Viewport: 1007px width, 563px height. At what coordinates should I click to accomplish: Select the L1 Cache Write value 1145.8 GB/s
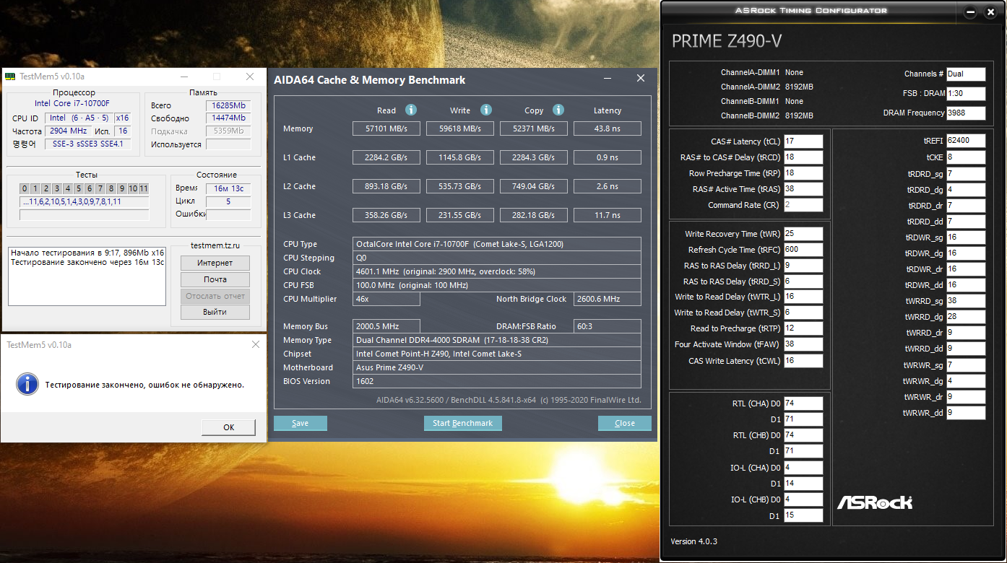(460, 157)
